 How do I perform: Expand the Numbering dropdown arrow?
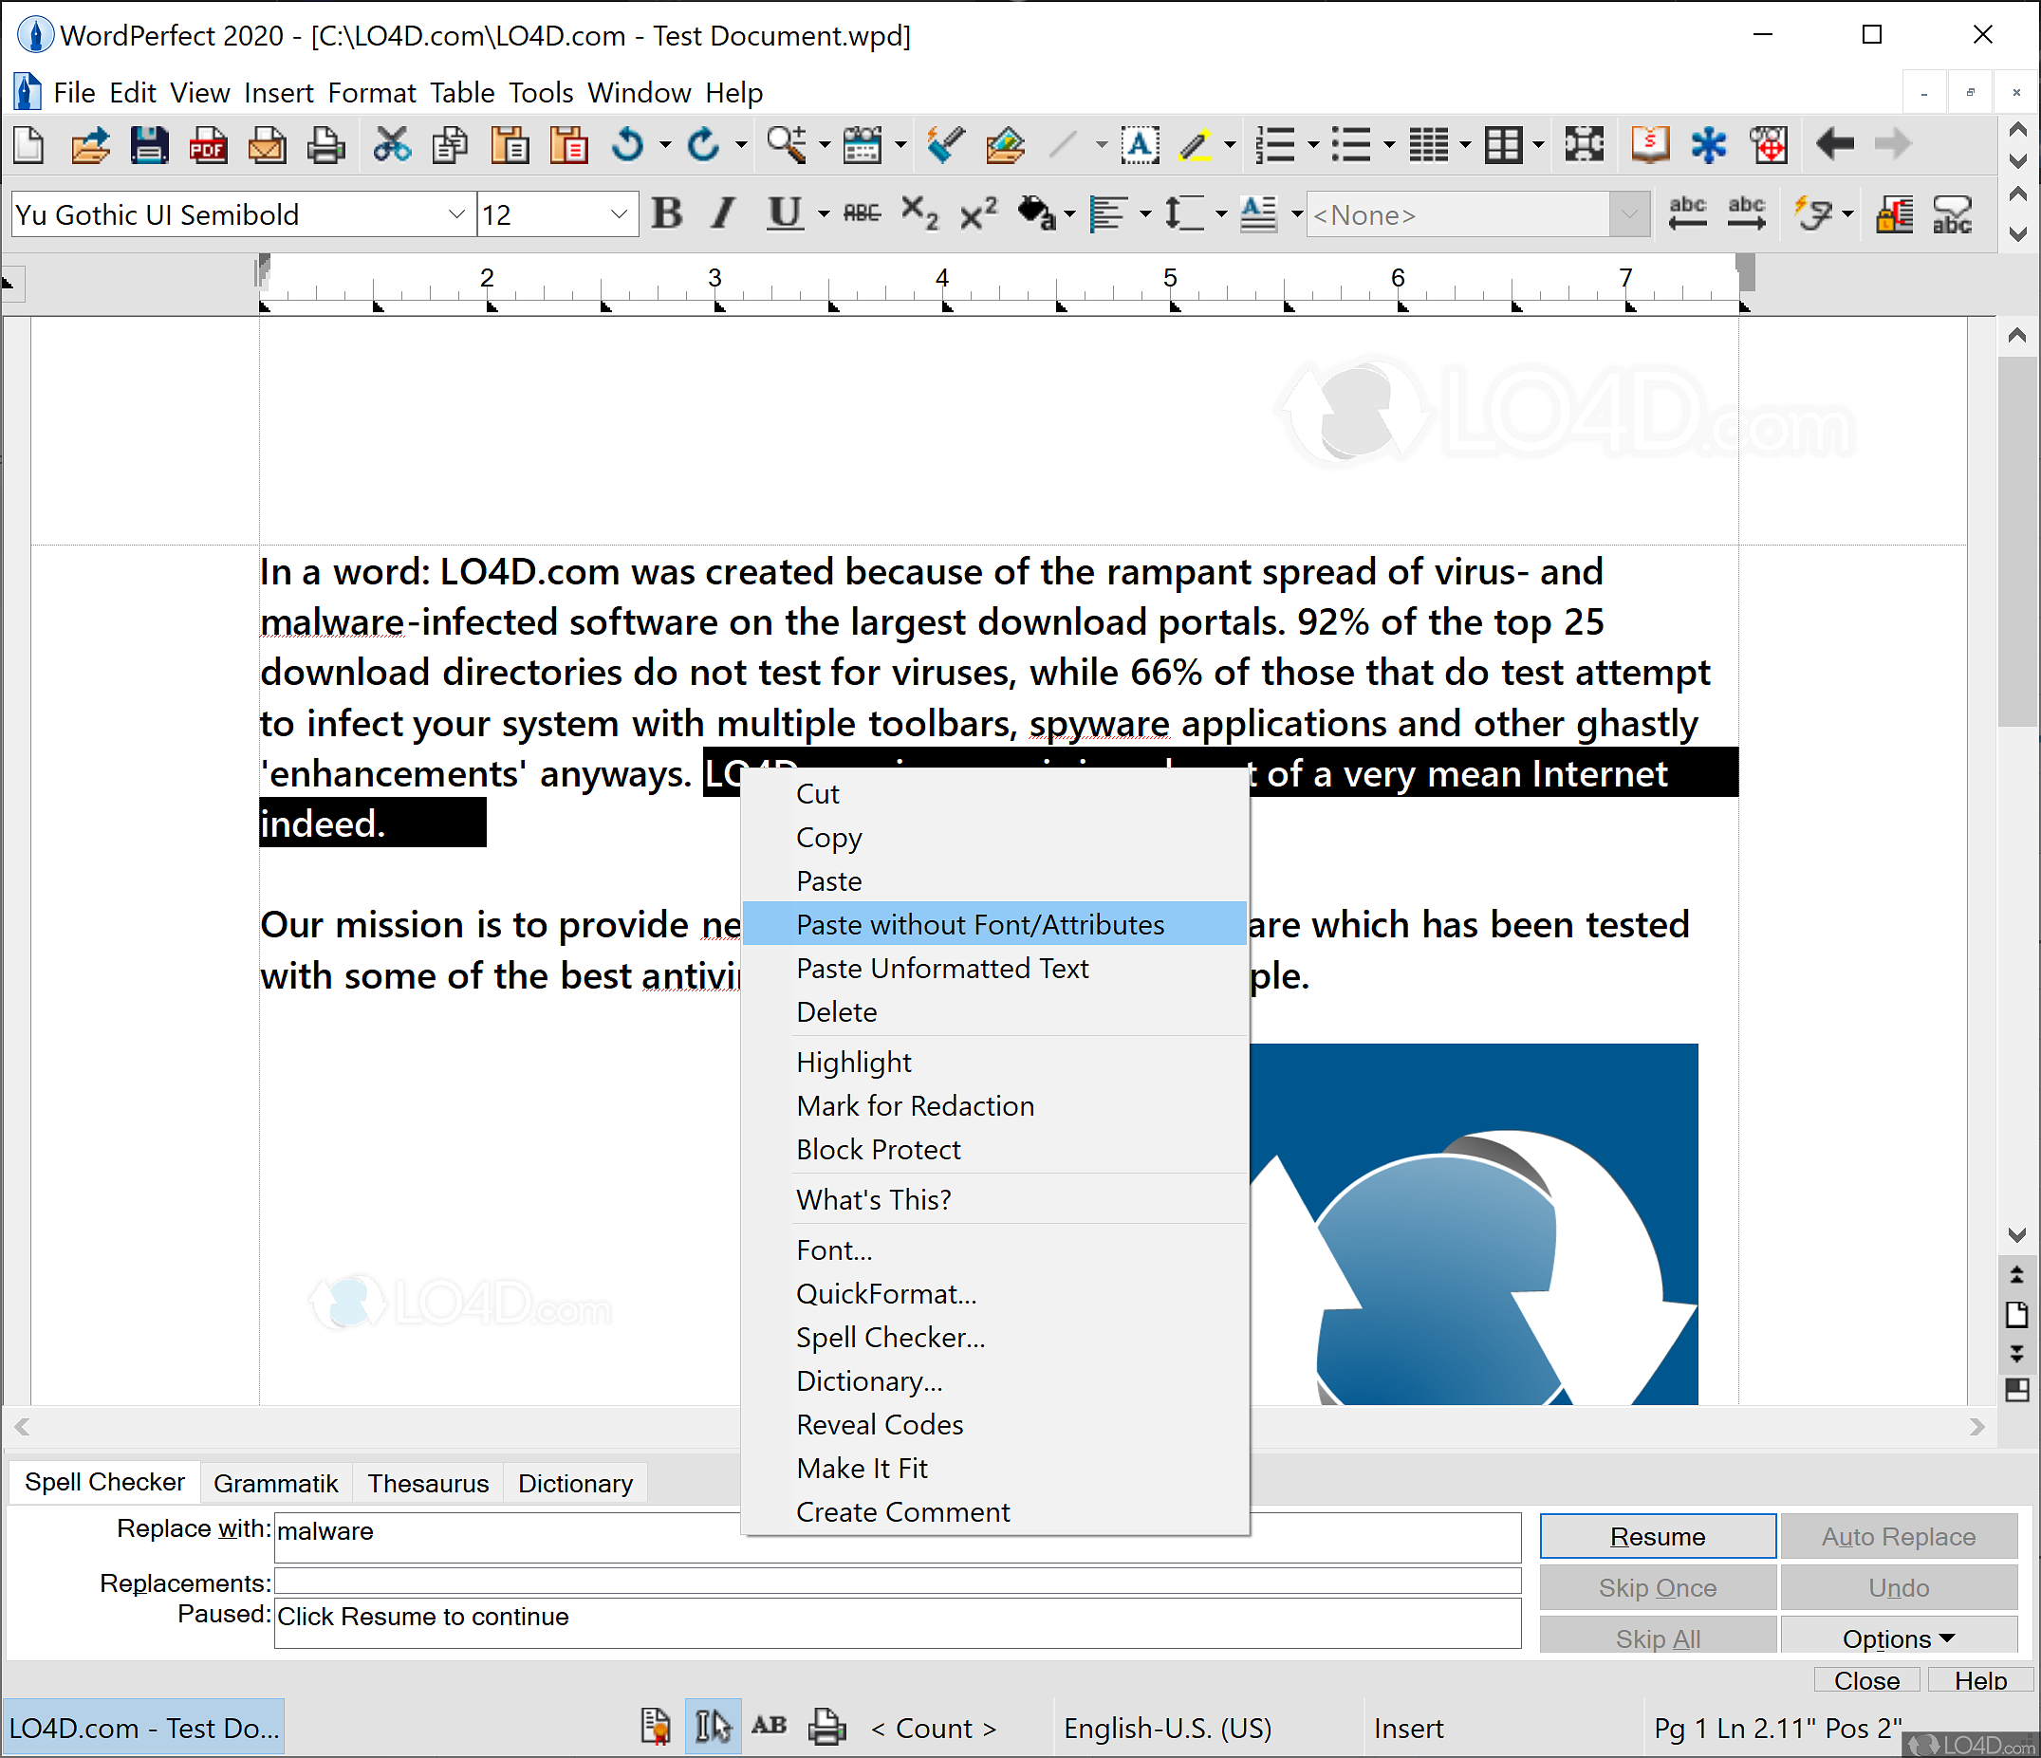pyautogui.click(x=1312, y=146)
